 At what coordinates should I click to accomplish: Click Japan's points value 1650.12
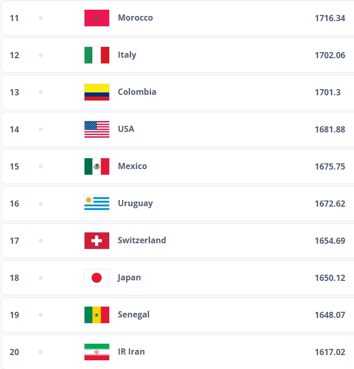330,278
